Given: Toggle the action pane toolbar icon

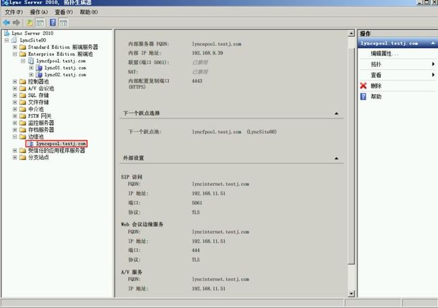Looking at the screenshot, I should [x=63, y=23].
